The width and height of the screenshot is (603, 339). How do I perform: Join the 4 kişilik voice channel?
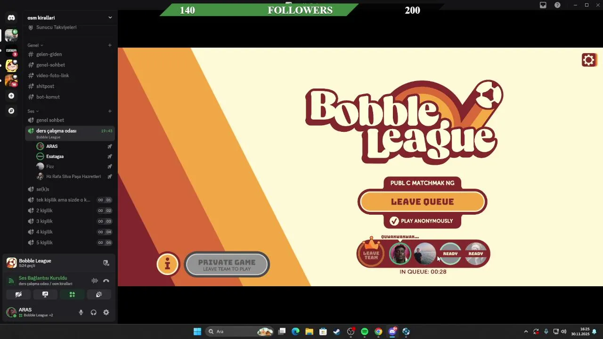tap(70, 232)
